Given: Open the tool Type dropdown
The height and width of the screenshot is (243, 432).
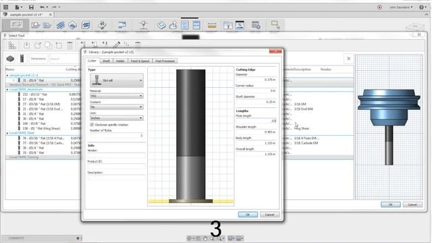Looking at the screenshot, I should (117, 80).
